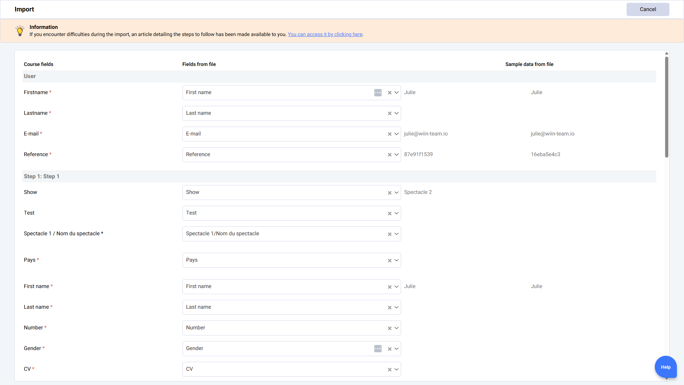Clear the Step 1 Last name mapping
Viewport: 684px width, 385px height.
click(x=389, y=307)
